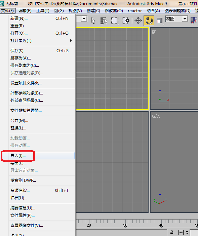Open 文件链接管理器... menu entry

(x=42, y=111)
